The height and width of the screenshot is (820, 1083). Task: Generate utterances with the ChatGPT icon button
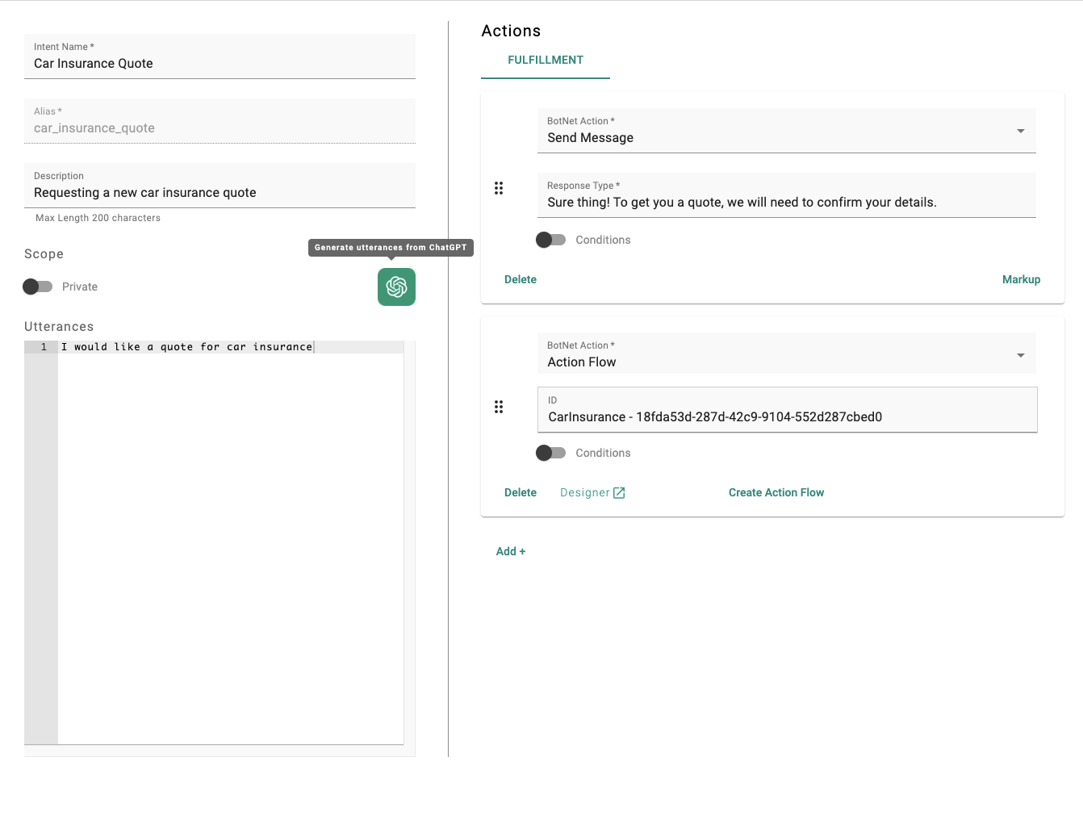pyautogui.click(x=396, y=287)
